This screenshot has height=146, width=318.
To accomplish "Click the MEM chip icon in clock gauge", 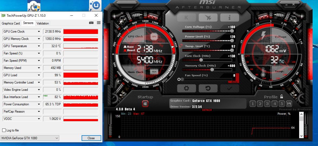I will (x=154, y=72).
